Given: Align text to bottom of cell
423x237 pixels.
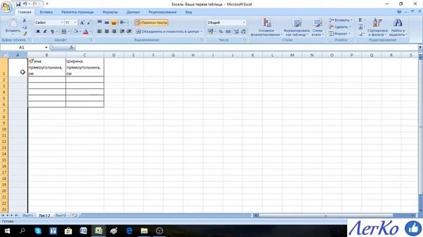Looking at the screenshot, I should point(114,22).
